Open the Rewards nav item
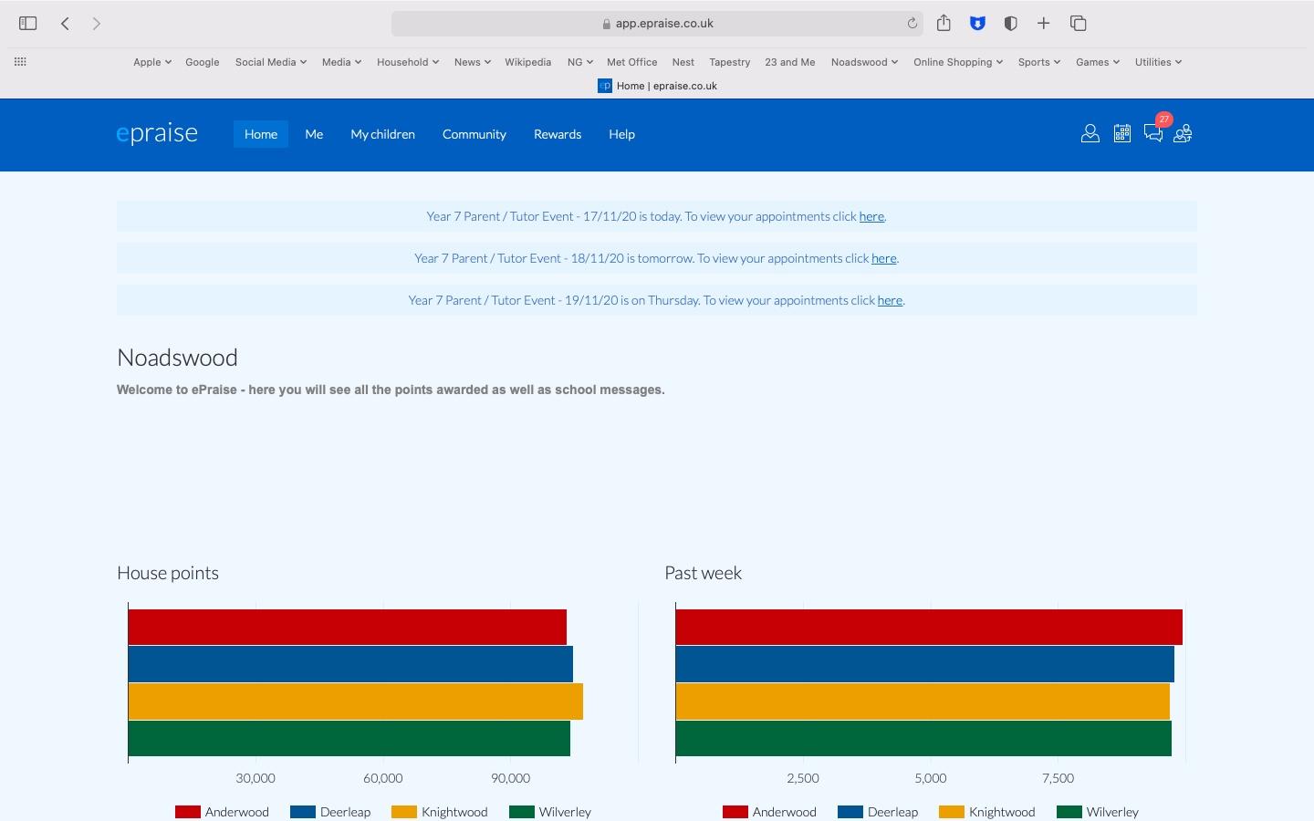Screen dimensions: 1314x821 (x=558, y=134)
